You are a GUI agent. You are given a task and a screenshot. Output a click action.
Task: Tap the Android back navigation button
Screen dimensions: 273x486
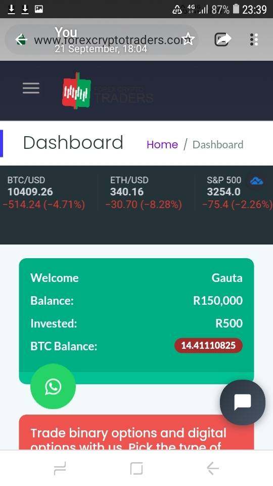(213, 468)
